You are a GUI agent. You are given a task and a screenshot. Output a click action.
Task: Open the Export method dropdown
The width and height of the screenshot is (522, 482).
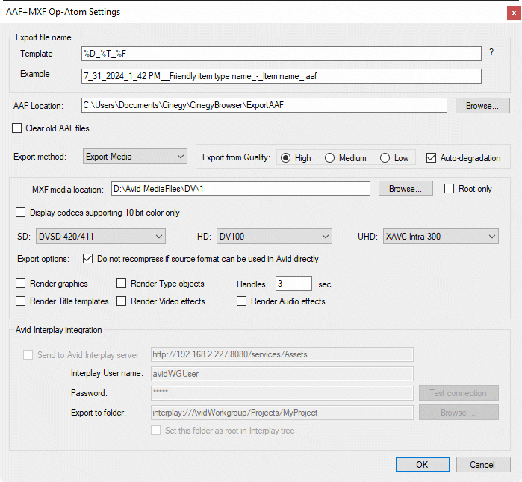[135, 157]
